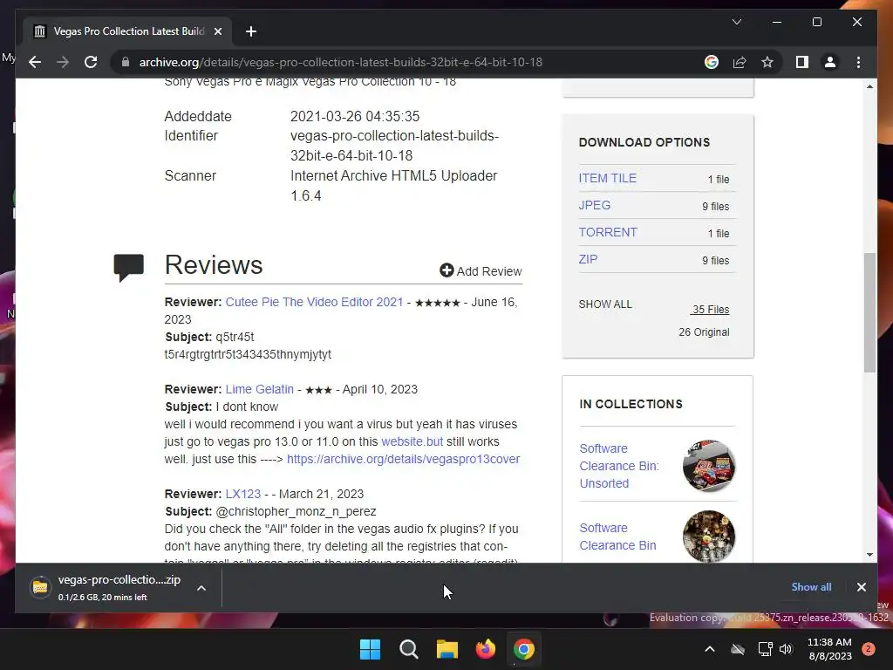893x670 pixels.
Task: Open Firefox from taskbar
Action: pyautogui.click(x=485, y=649)
